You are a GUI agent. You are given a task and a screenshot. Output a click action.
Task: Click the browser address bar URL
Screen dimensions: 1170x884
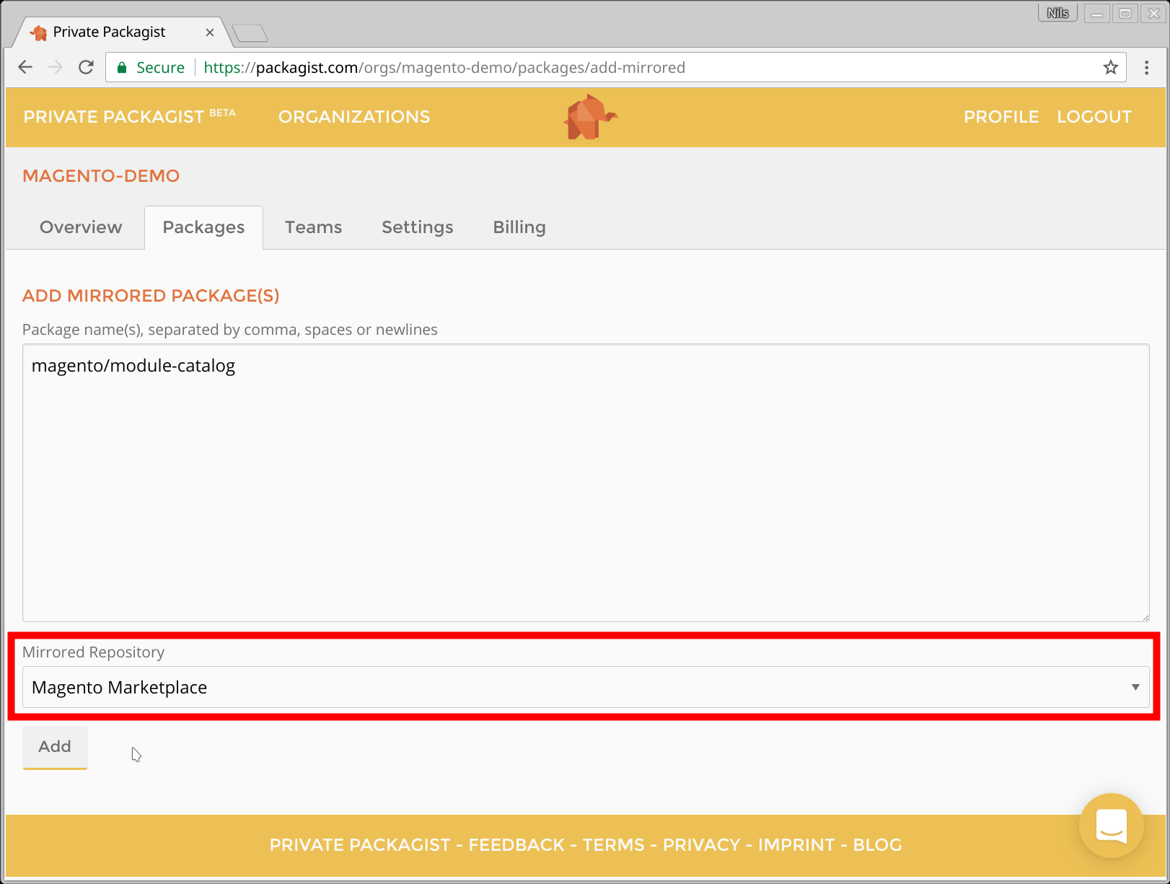(x=444, y=67)
